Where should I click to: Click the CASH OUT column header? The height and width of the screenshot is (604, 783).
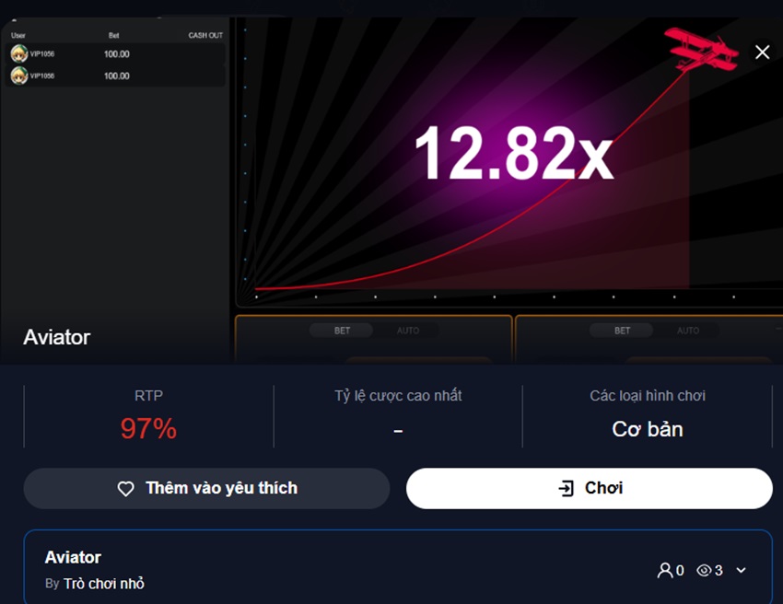205,35
